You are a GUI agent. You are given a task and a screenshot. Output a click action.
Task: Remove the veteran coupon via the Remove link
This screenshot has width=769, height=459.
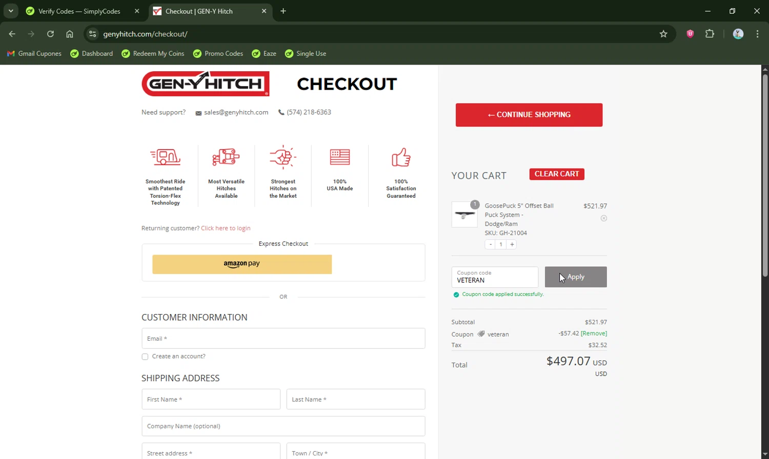(x=594, y=333)
